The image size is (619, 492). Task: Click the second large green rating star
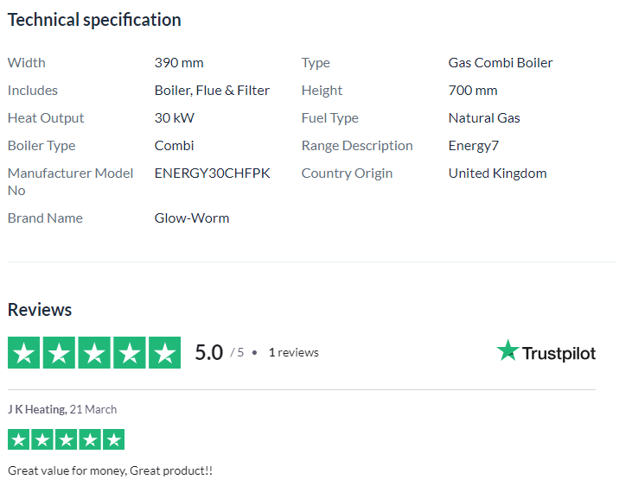point(59,352)
